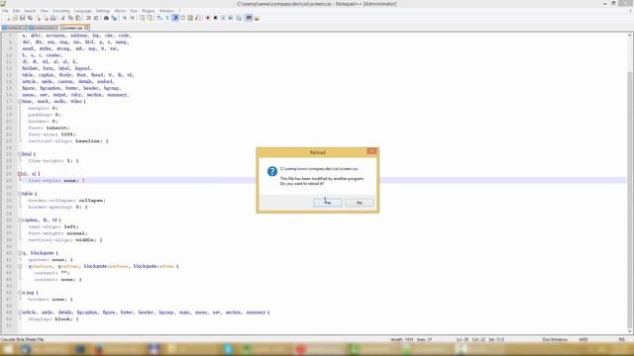
Task: Collapse the table rule fold marker
Action: 20,194
